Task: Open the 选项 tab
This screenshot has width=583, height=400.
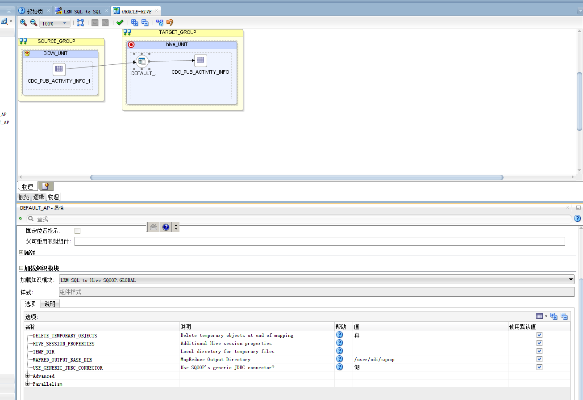Action: coord(30,304)
